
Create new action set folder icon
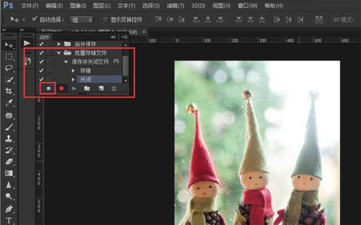click(87, 88)
